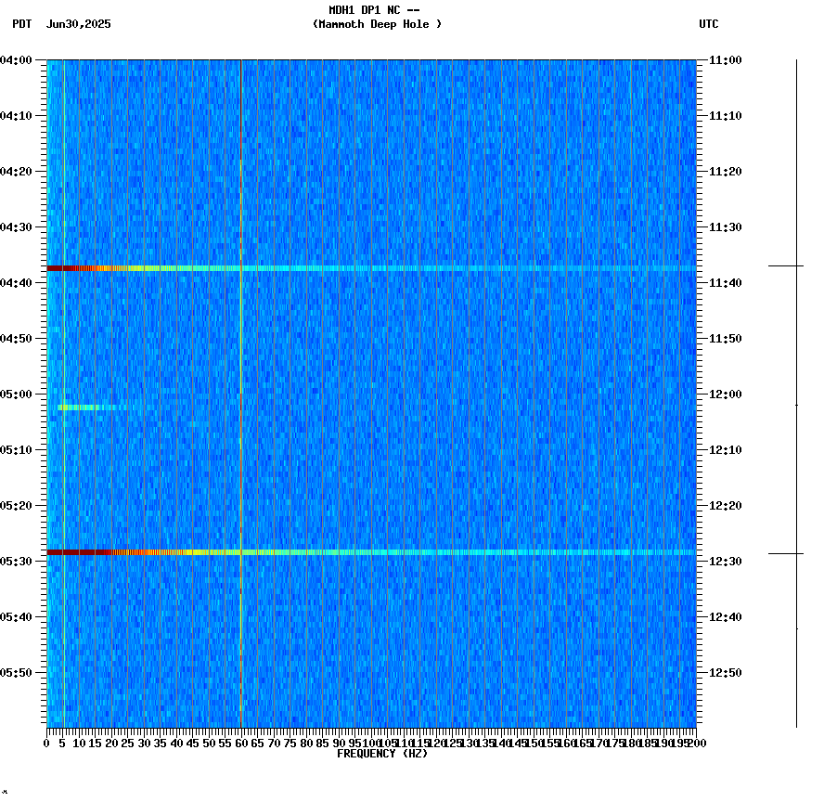Click the right-side amplitude scale bar
This screenshot has height=802, width=837.
[x=796, y=390]
